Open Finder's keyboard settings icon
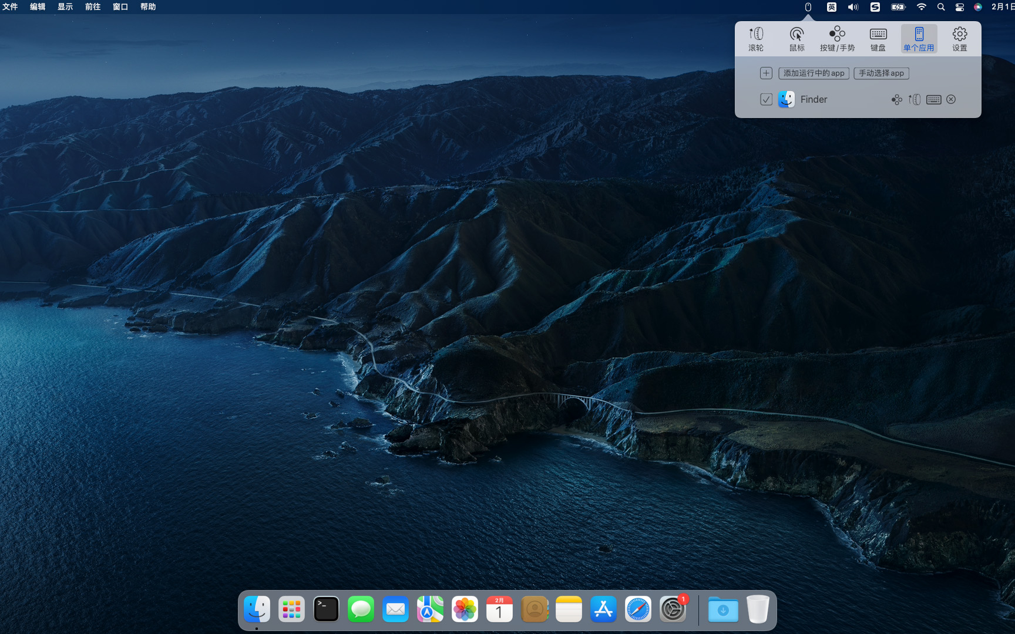The image size is (1015, 634). [x=933, y=100]
